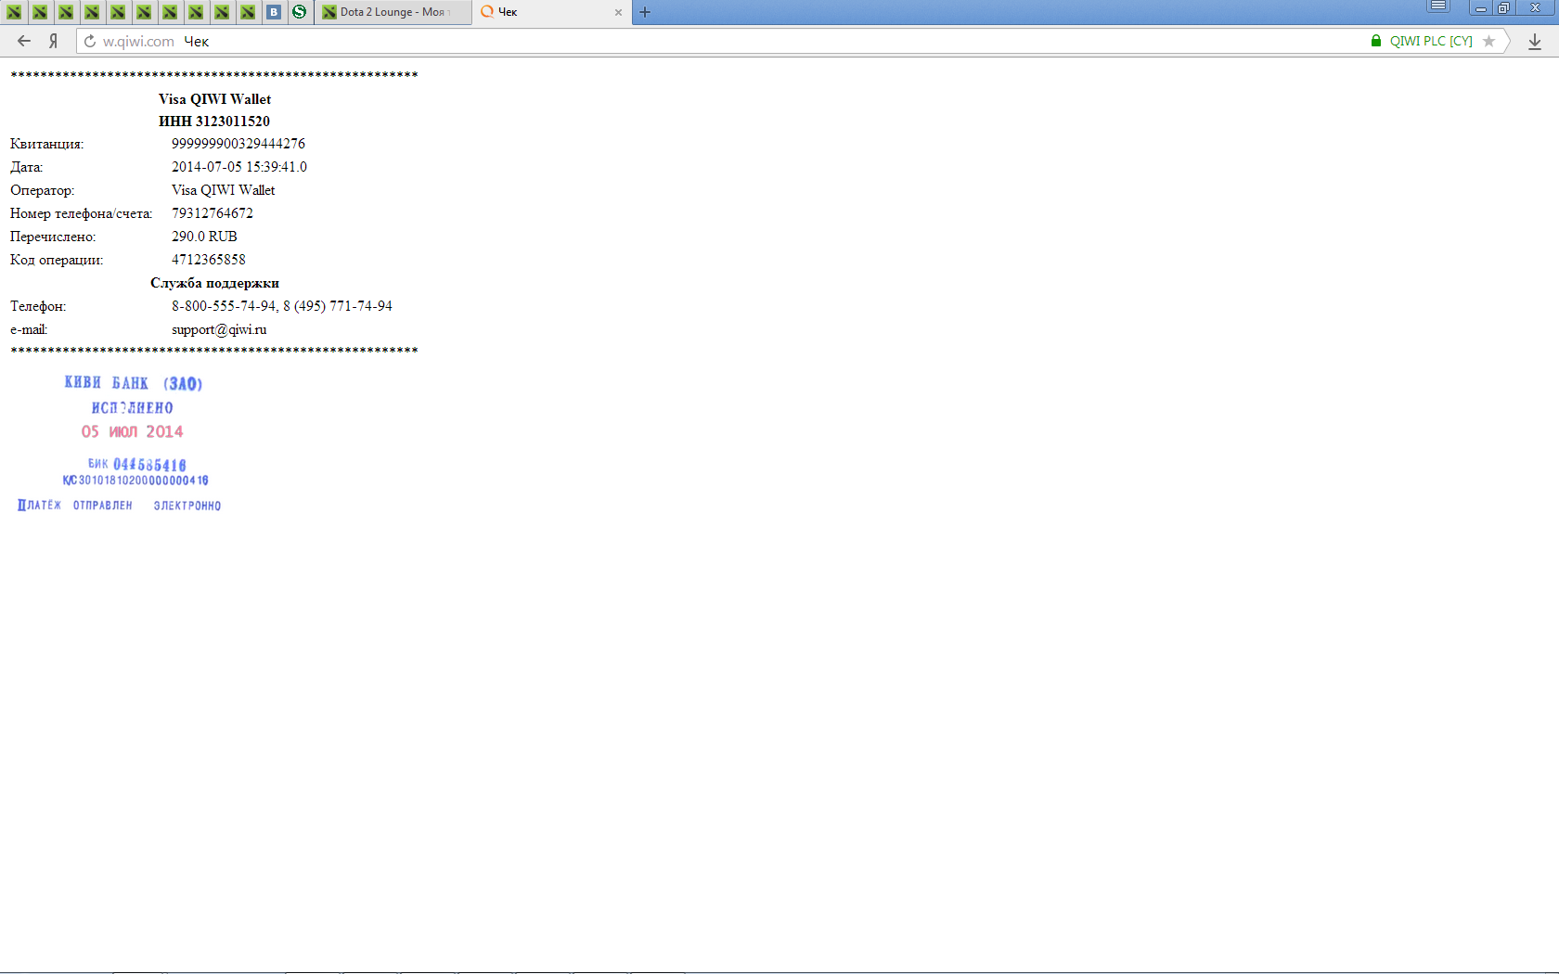Image resolution: width=1559 pixels, height=974 pixels.
Task: Click the red stamp date 05 ИЮЛ 2014
Action: [x=133, y=431]
